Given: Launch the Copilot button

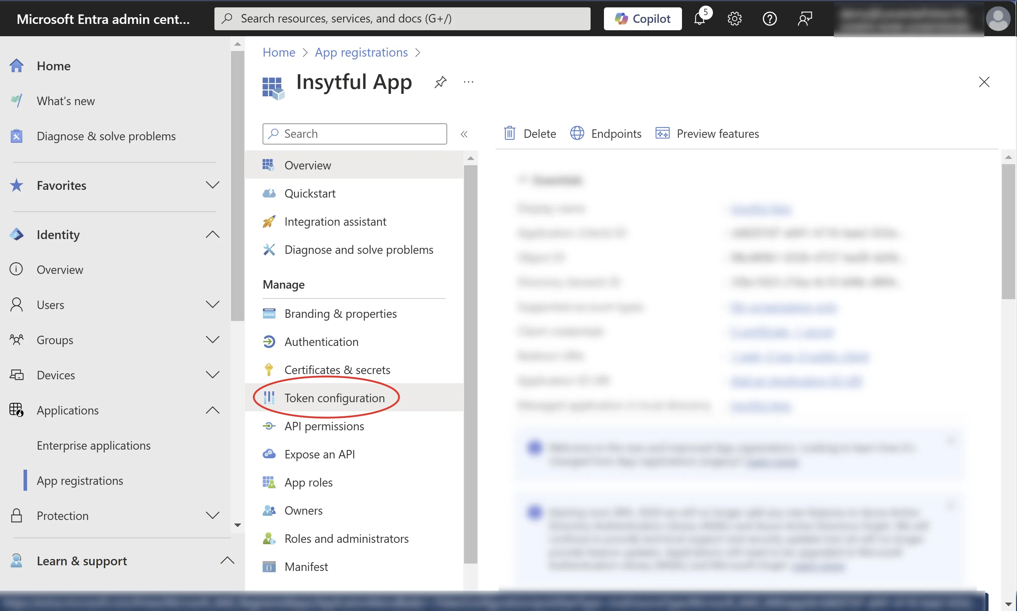Looking at the screenshot, I should pyautogui.click(x=643, y=19).
